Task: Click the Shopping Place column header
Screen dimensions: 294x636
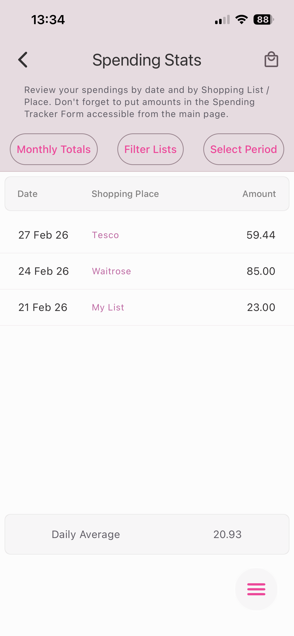Action: (125, 194)
